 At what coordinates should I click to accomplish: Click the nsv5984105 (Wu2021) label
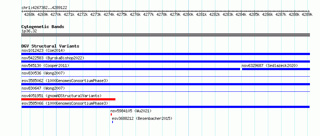(131, 111)
